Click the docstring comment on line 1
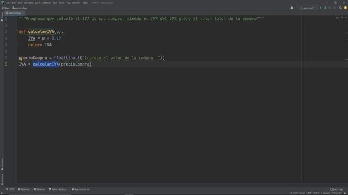348x195 pixels. tap(141, 19)
